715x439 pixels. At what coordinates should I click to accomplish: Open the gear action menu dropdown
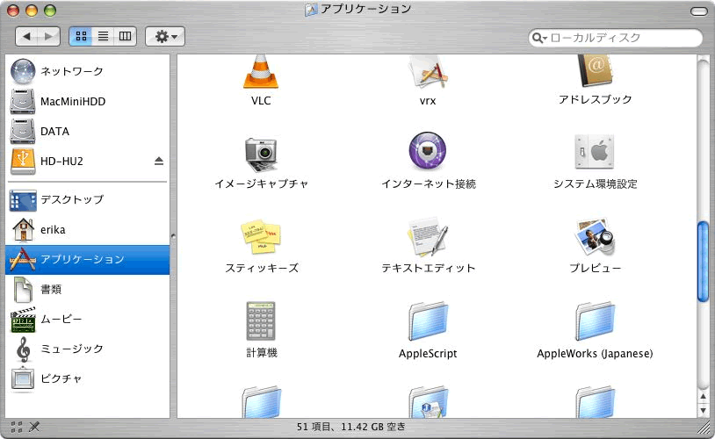click(x=164, y=37)
